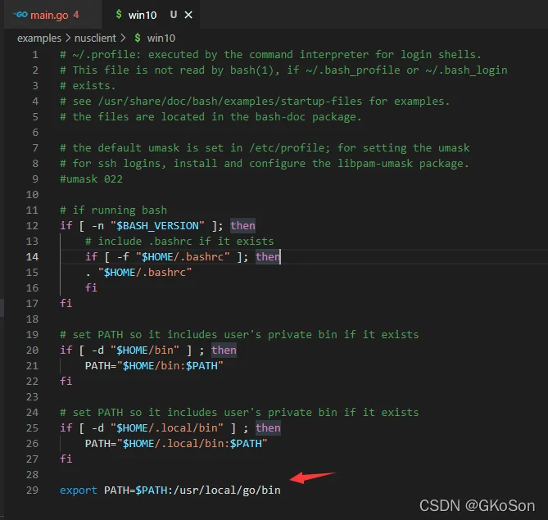The height and width of the screenshot is (520, 548).
Task: Click the 'then' keyword on line 20
Action: point(224,350)
